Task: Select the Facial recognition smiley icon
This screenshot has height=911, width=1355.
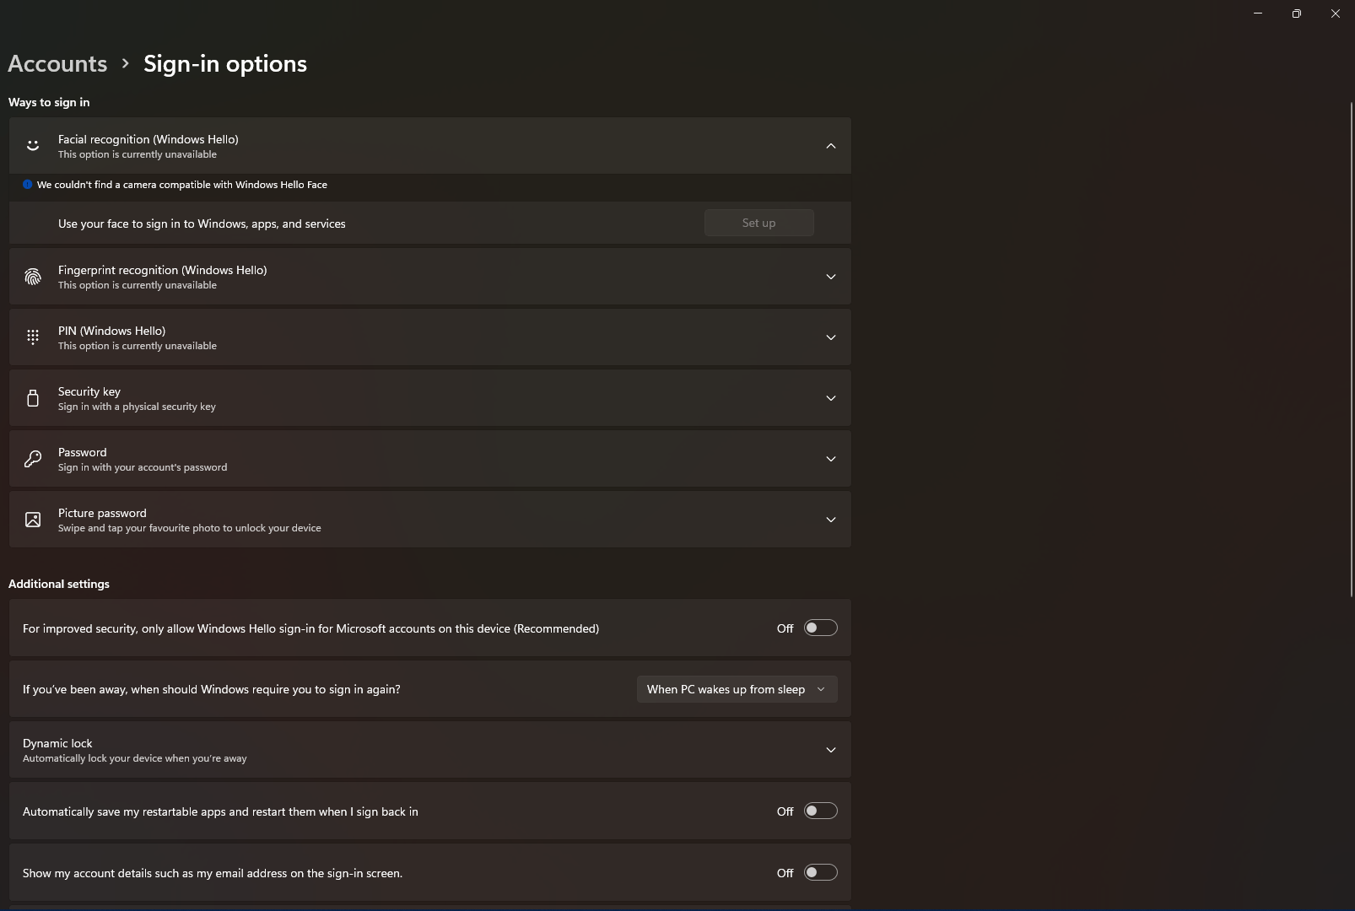Action: 32,145
